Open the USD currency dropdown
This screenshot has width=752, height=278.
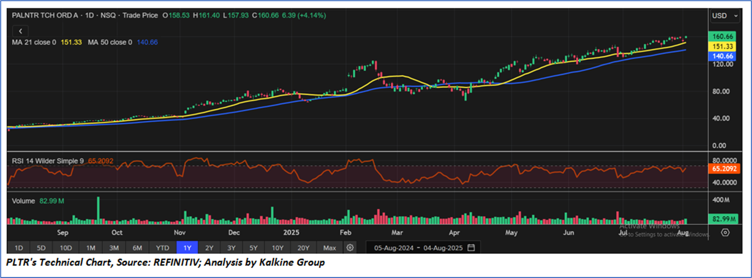725,16
